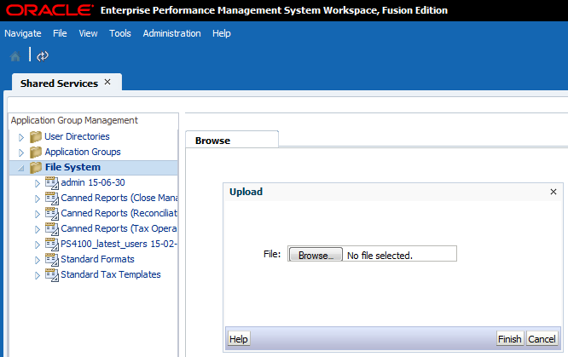Screen dimensions: 568x357
Task: Collapse the File System node
Action: (x=21, y=168)
